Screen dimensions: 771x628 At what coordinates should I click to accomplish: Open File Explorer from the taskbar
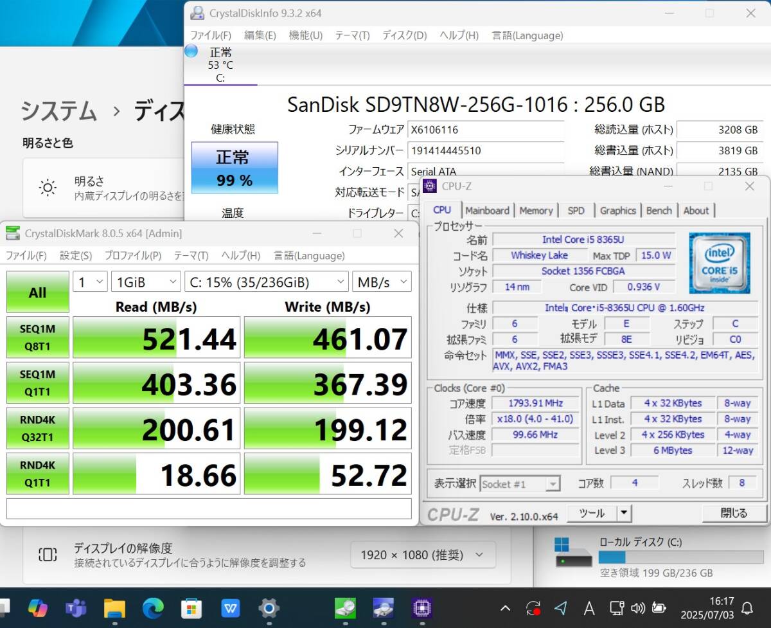[x=114, y=607]
